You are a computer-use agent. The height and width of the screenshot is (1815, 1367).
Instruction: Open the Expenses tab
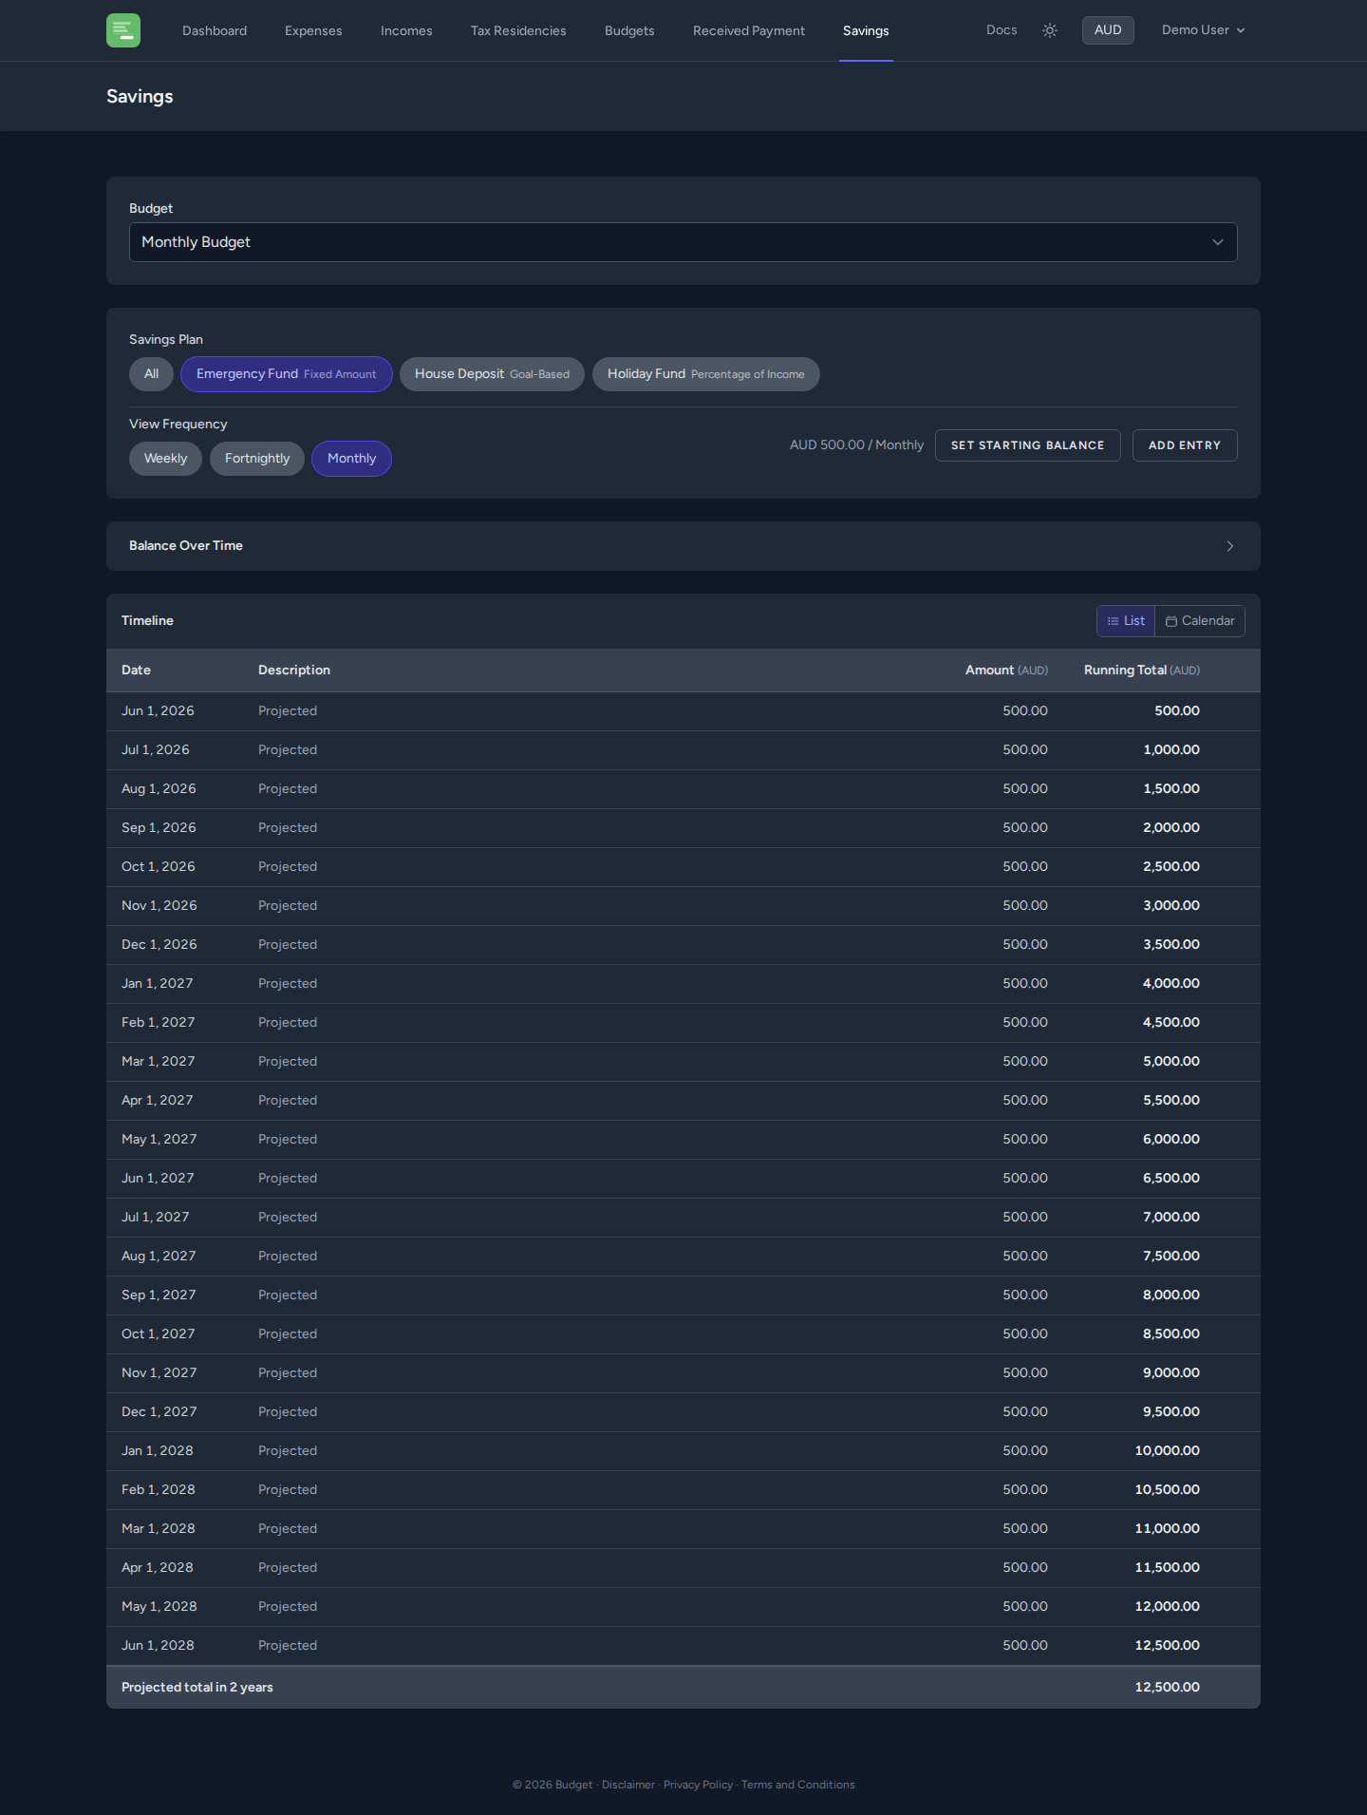(x=313, y=30)
